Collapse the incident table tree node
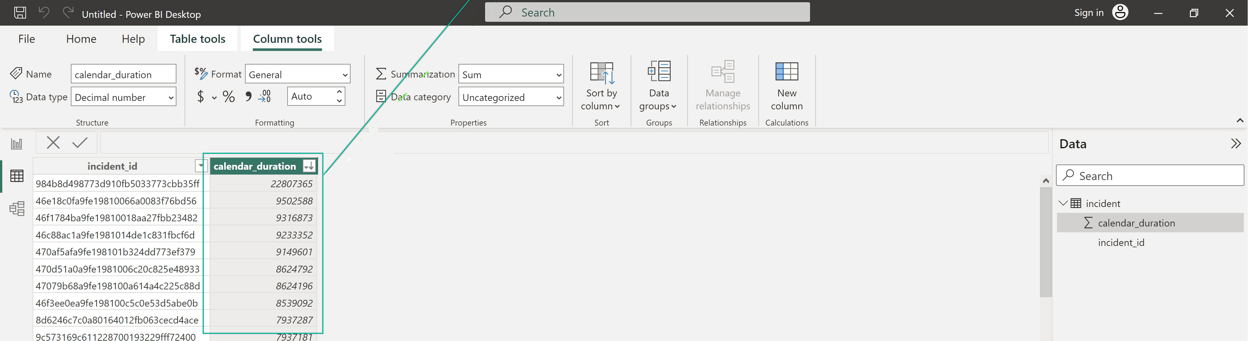This screenshot has width=1248, height=341. (x=1063, y=204)
